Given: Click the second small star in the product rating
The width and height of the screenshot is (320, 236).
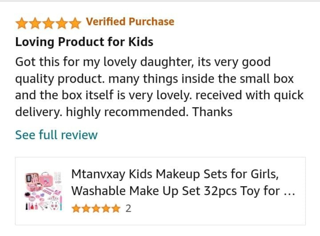Looking at the screenshot, I should 86,209.
